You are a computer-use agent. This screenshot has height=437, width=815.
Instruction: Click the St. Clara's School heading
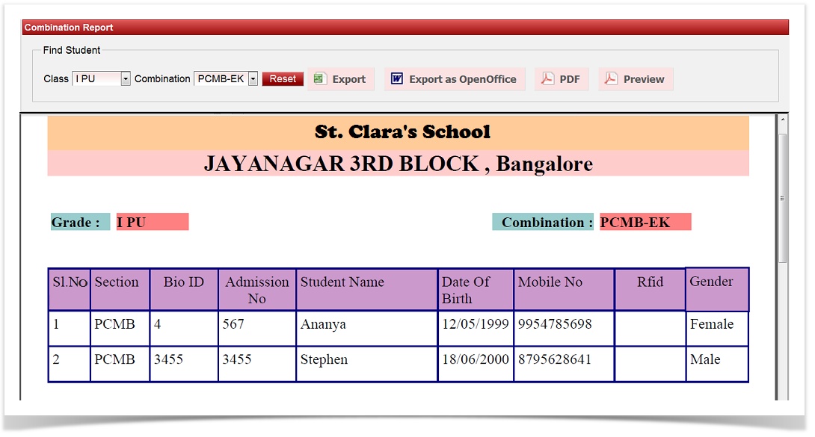click(402, 132)
